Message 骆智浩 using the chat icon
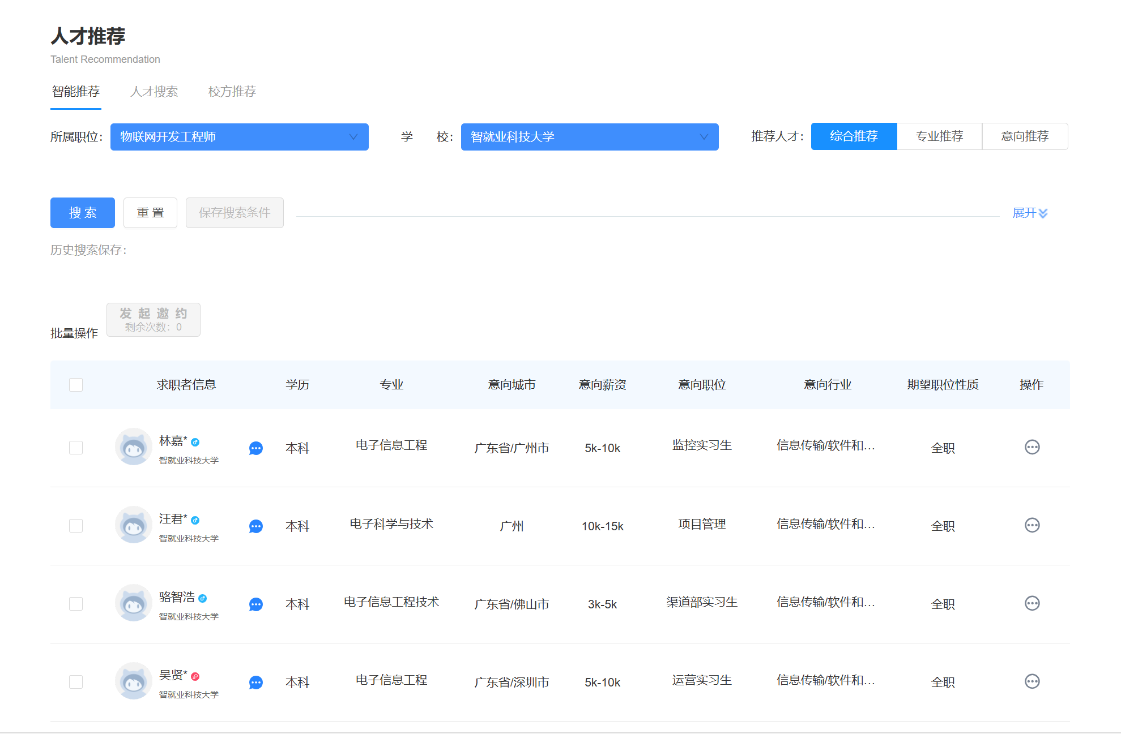Viewport: 1121px width, 734px height. click(x=256, y=604)
